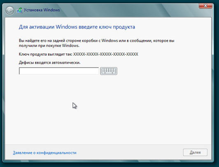Open Заявление о конфиденциальности link
This screenshot has height=167, width=219.
[44, 153]
